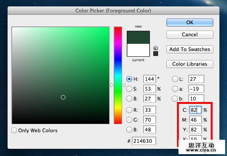Image resolution: width=227 pixels, height=156 pixels.
Task: Click the M magenta percentage field
Action: tap(196, 120)
